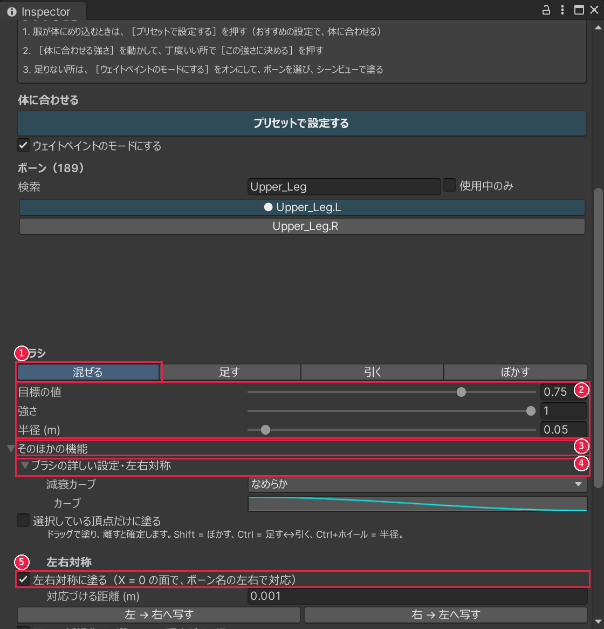Click the Inspector info icon
Screen dimensions: 604x629
pos(12,12)
